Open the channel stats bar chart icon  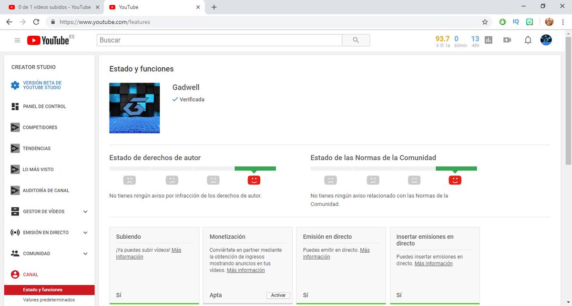tap(488, 41)
